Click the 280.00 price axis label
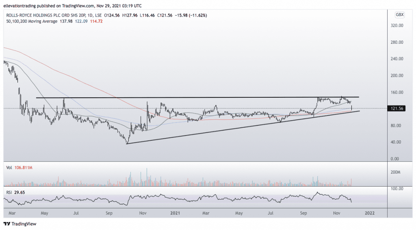The height and width of the screenshot is (230, 416). [x=397, y=42]
